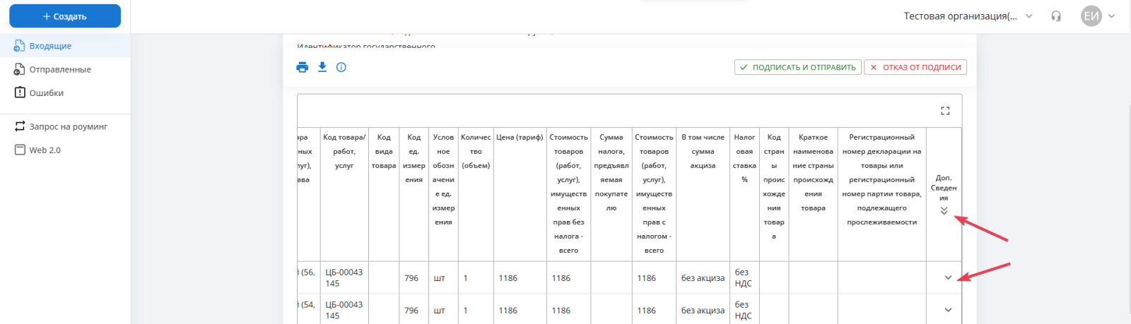The width and height of the screenshot is (1131, 324).
Task: Expand additional details in second row
Action: click(948, 310)
